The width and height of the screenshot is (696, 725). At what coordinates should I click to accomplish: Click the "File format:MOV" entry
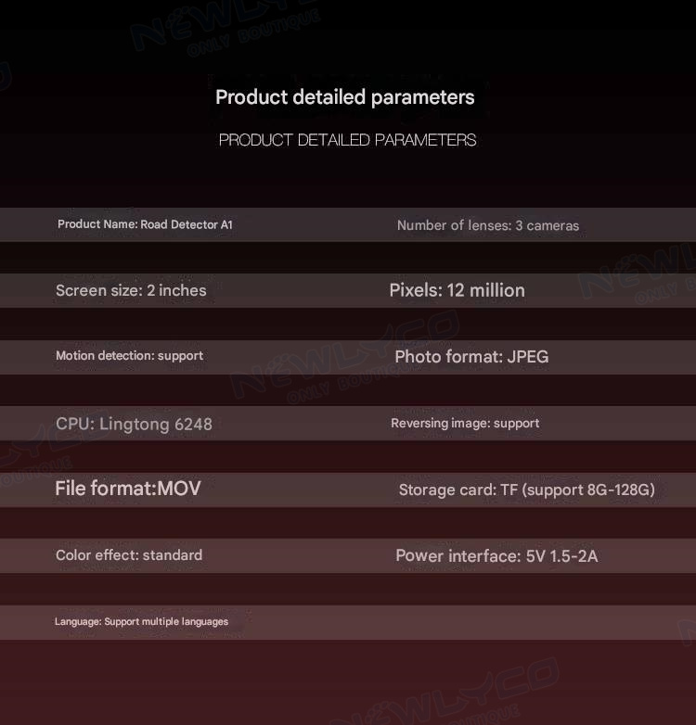(127, 489)
